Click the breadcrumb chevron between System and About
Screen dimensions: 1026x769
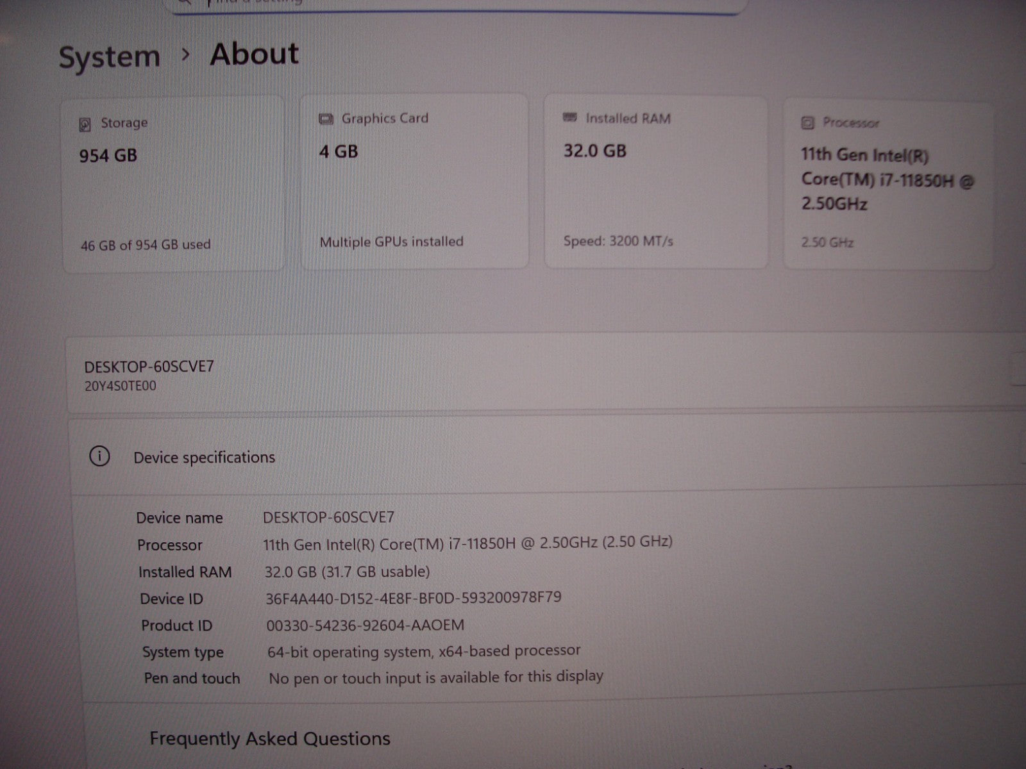[x=185, y=55]
